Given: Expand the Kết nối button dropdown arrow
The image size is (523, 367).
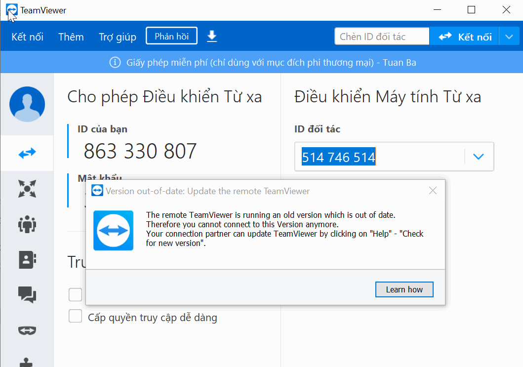Looking at the screenshot, I should click(x=509, y=37).
